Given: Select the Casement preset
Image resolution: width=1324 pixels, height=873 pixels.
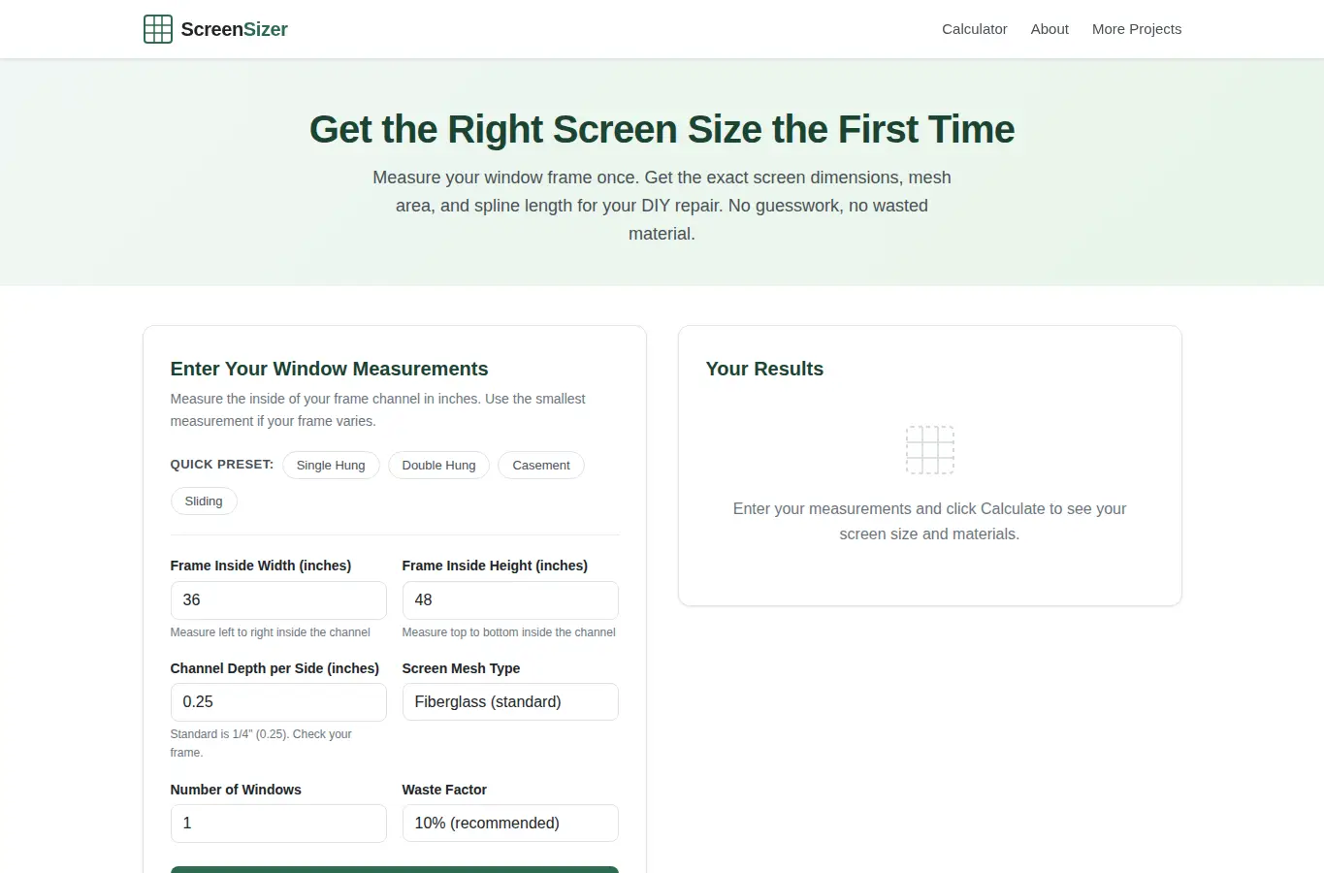Looking at the screenshot, I should [x=541, y=466].
